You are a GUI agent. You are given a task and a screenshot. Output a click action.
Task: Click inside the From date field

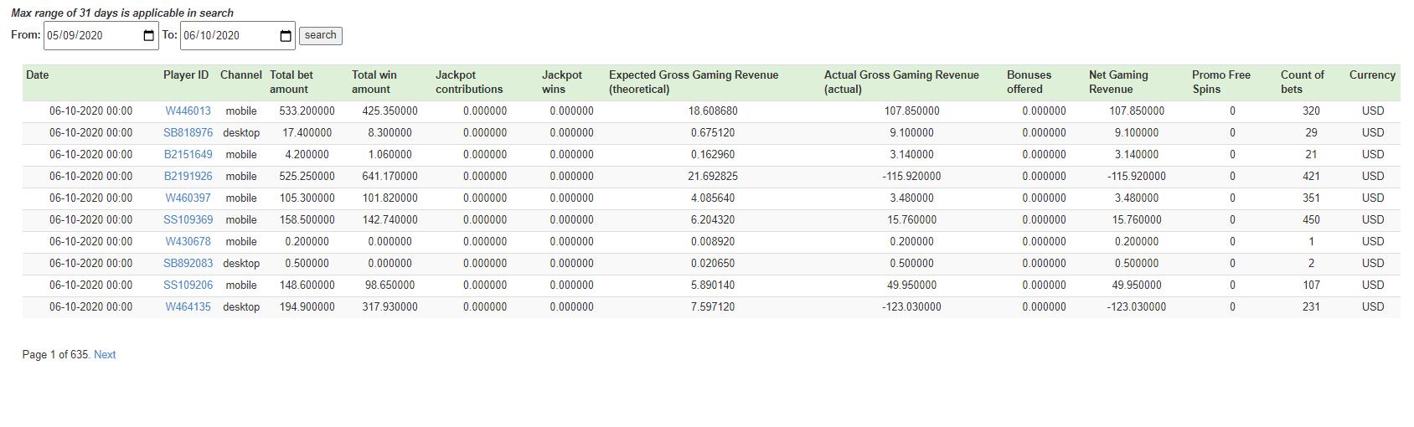[101, 36]
